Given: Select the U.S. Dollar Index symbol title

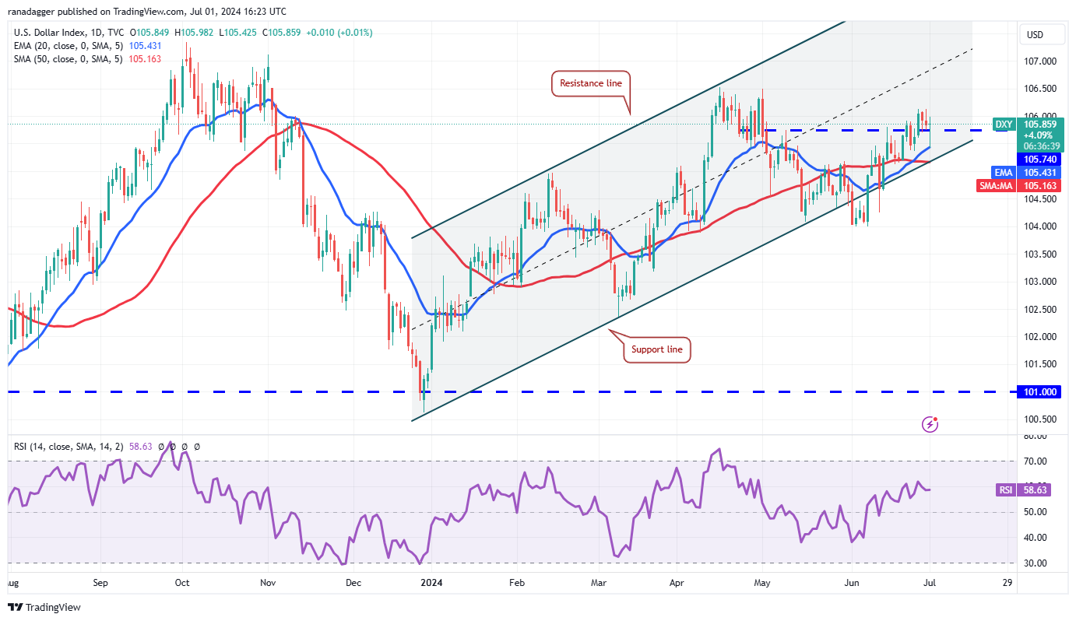Looking at the screenshot, I should (50, 33).
